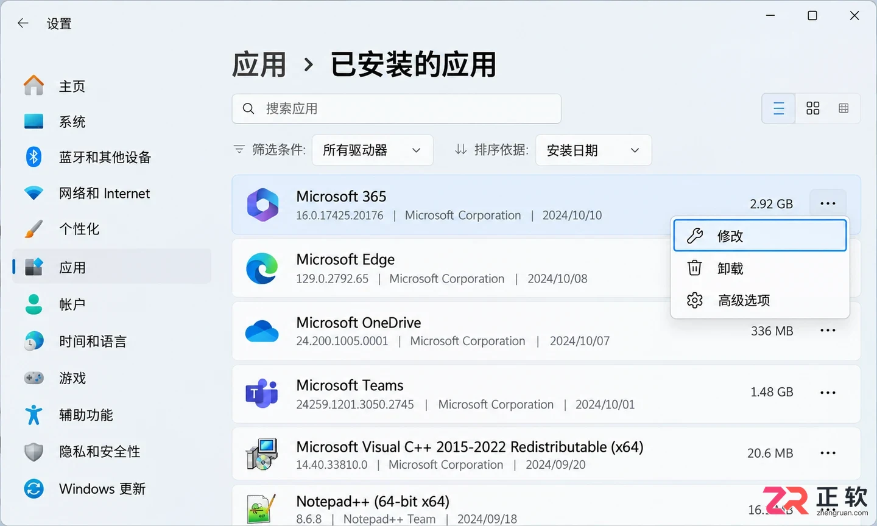
Task: Click the 隐私和安全性 shield icon
Action: click(33, 452)
